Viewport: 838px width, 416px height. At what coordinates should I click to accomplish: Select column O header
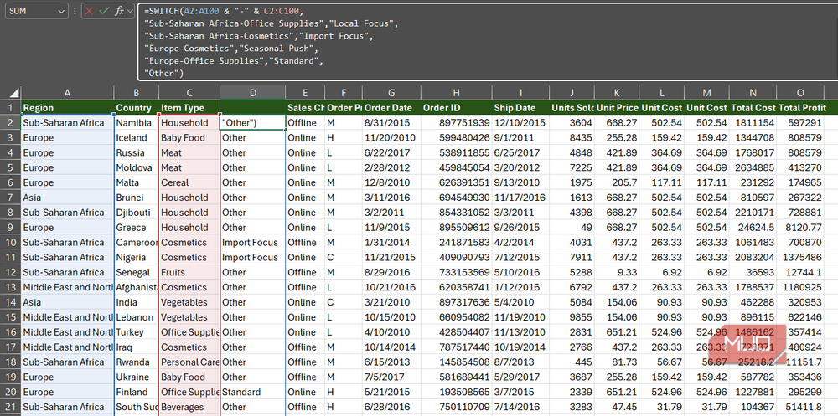[800, 93]
